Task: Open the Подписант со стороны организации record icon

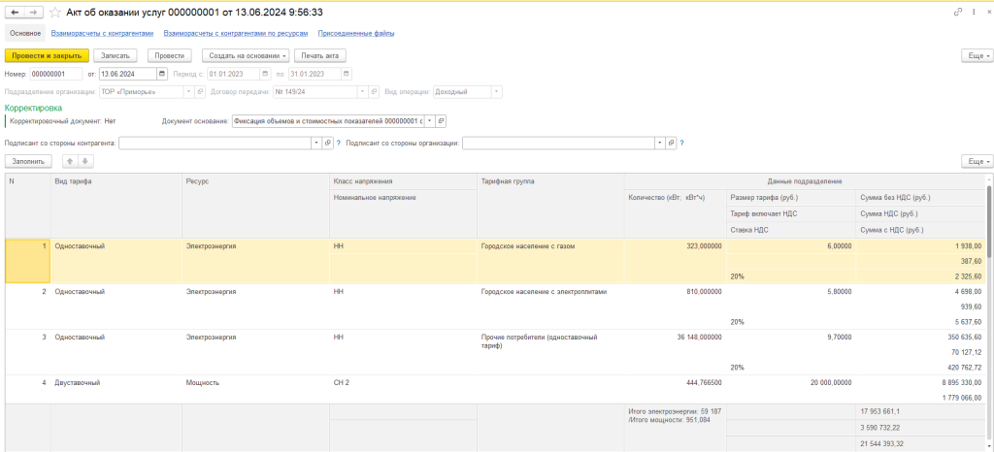Action: point(670,143)
